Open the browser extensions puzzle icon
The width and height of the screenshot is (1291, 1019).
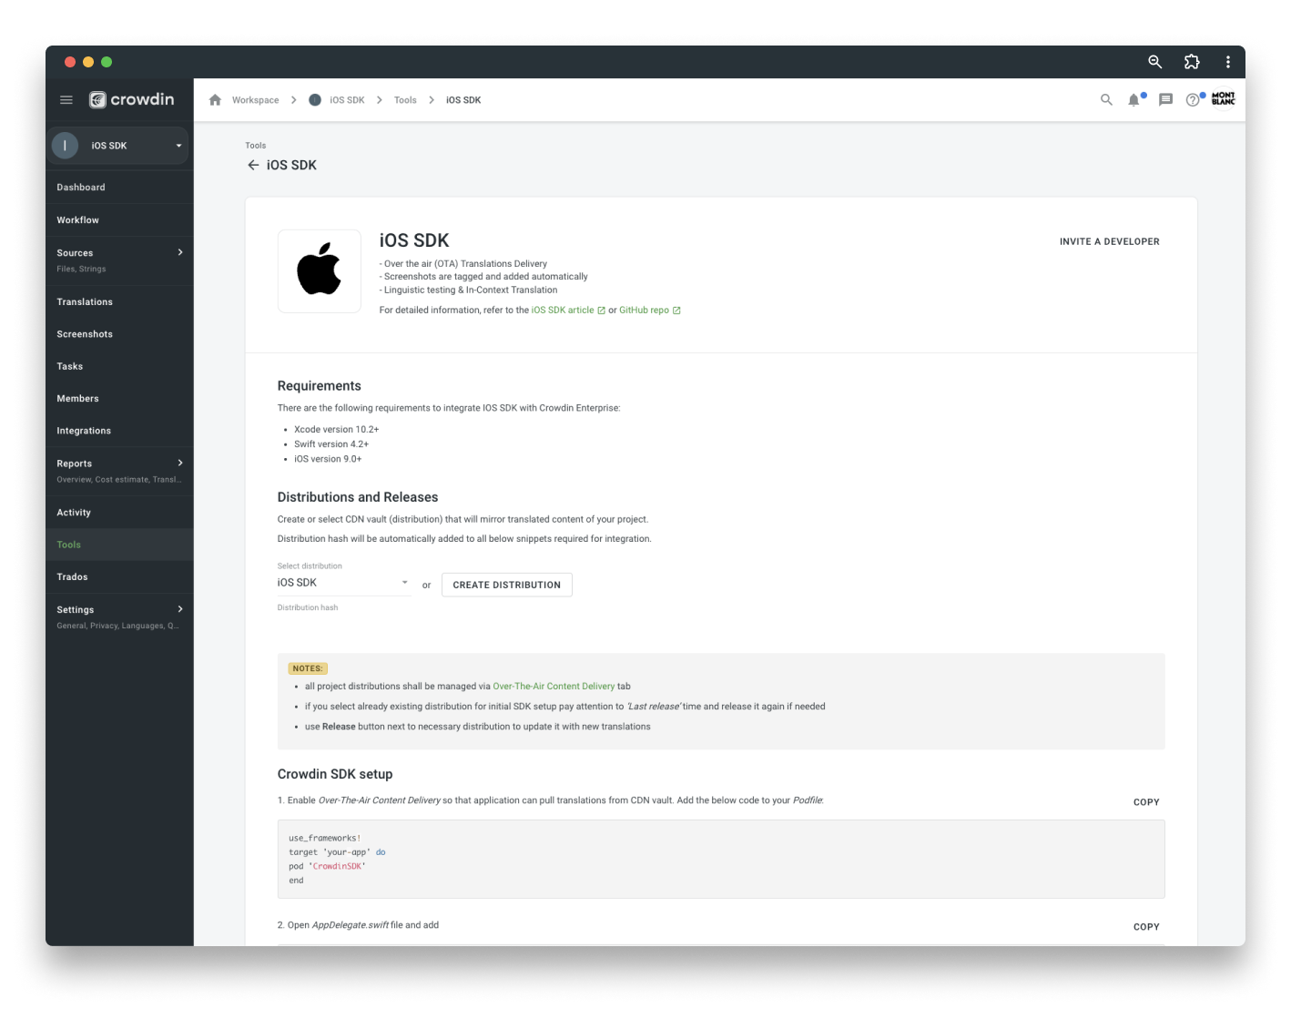(1192, 62)
